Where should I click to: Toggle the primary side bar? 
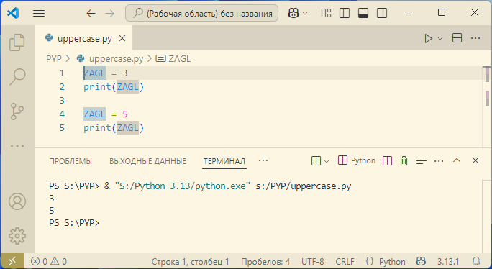(345, 13)
